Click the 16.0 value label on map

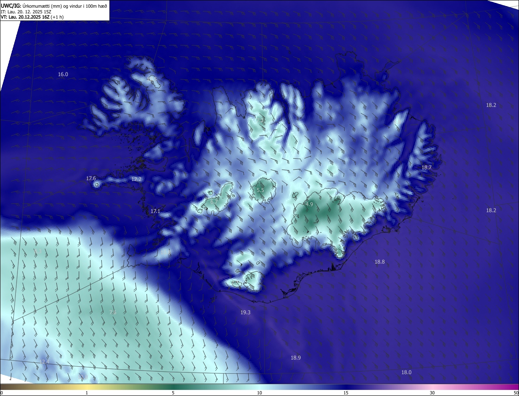pos(63,75)
